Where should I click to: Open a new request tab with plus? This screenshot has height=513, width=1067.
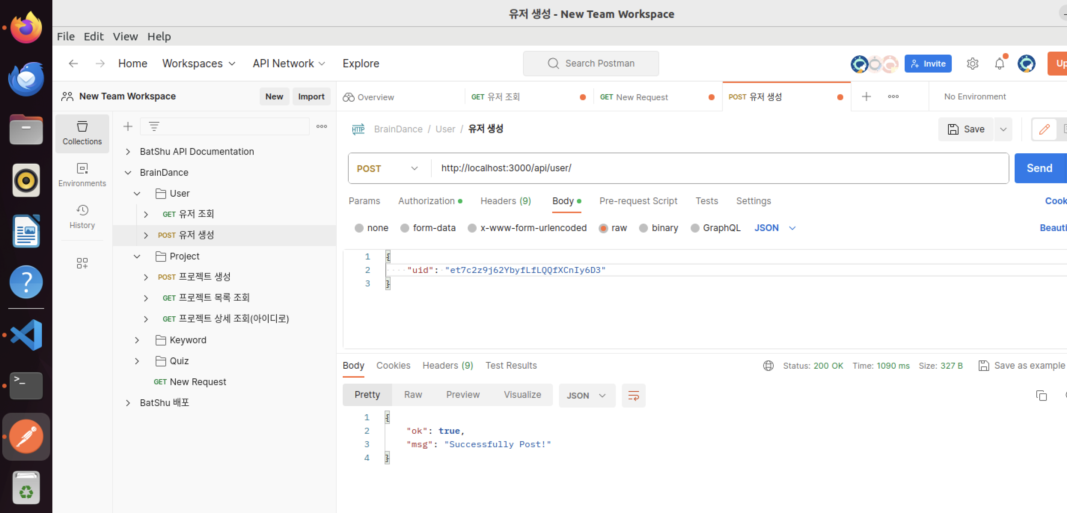tap(866, 96)
